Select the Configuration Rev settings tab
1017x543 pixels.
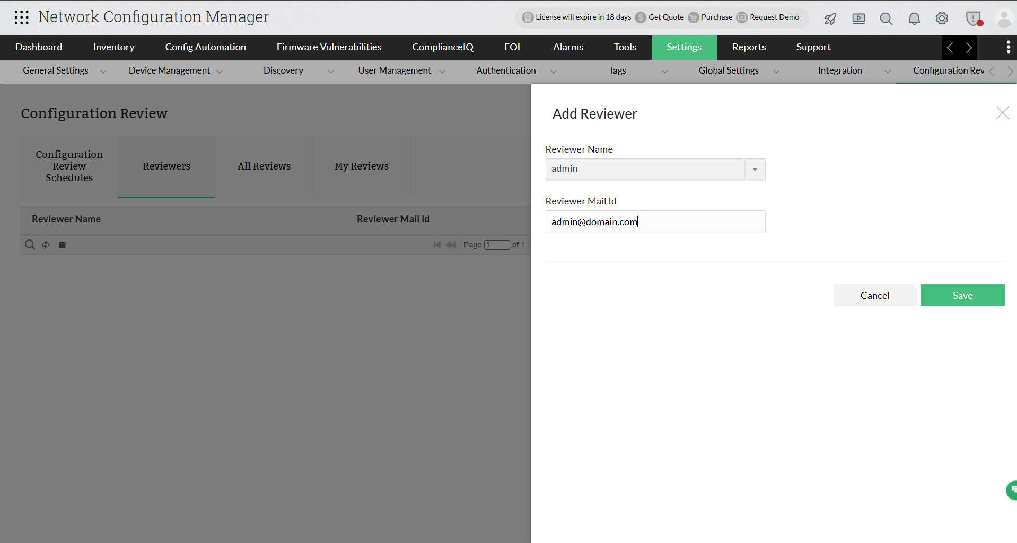click(948, 71)
